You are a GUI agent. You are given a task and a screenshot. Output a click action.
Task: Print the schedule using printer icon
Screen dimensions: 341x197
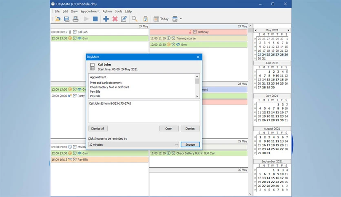coord(75,19)
